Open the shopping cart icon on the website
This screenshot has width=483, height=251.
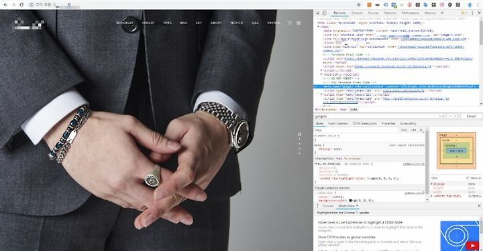coord(289,23)
